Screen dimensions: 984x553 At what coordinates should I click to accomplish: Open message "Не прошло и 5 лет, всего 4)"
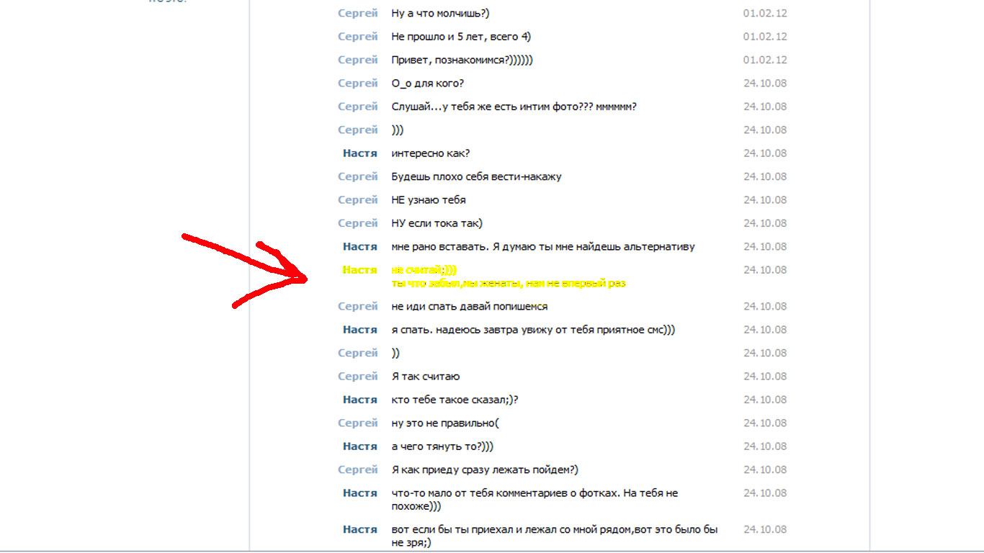pyautogui.click(x=461, y=37)
